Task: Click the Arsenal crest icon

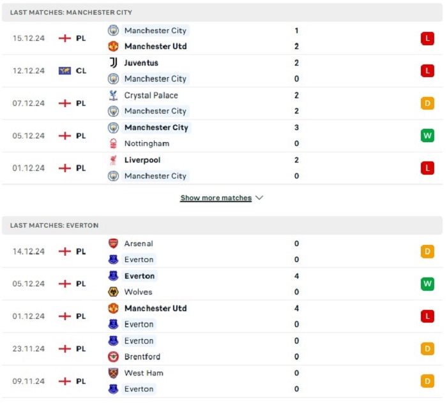Action: tap(113, 244)
